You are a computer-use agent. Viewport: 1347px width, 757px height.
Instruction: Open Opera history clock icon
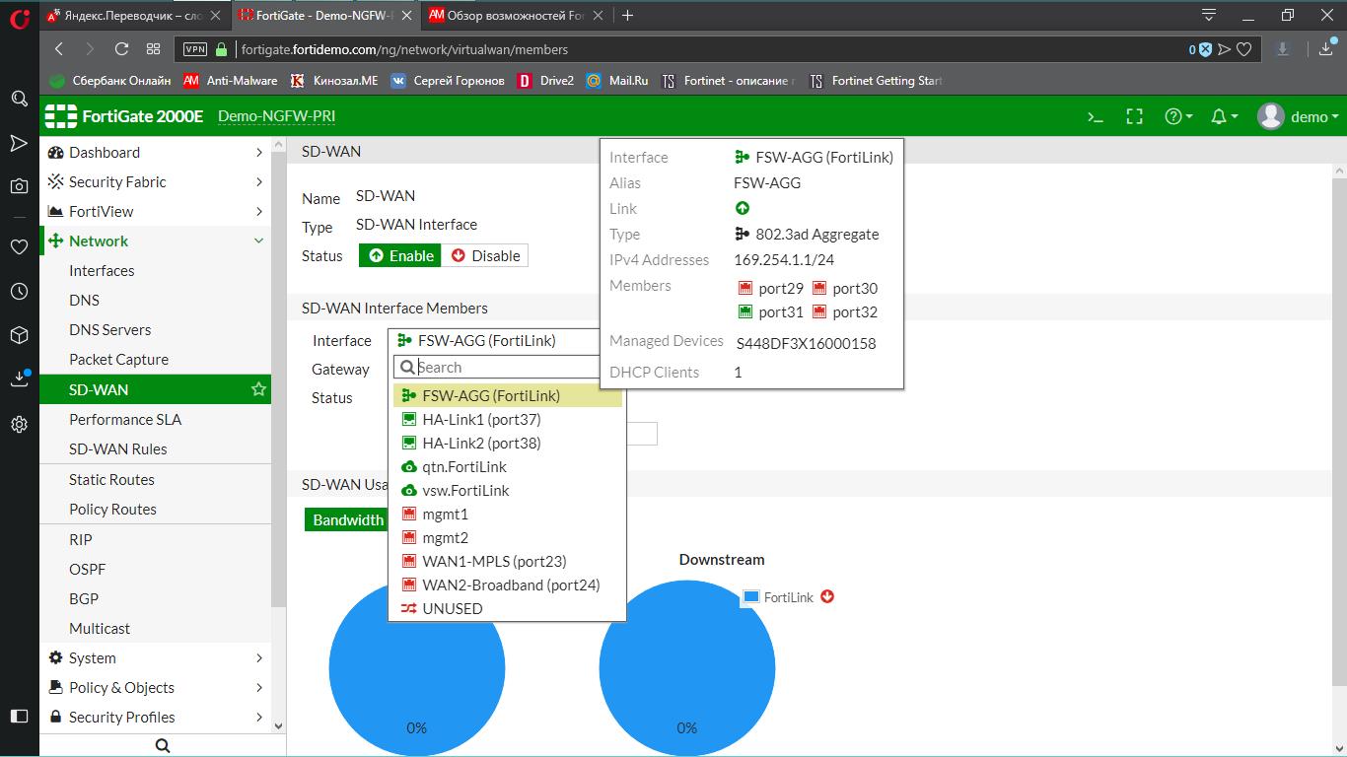coord(19,291)
